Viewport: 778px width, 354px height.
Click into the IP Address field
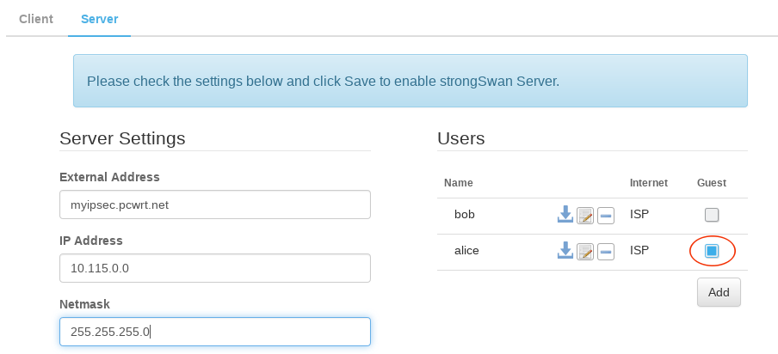214,268
